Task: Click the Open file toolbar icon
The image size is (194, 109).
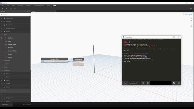Action: click(x=6, y=8)
